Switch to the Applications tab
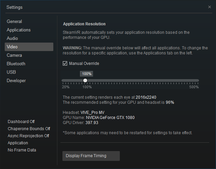 19,30
